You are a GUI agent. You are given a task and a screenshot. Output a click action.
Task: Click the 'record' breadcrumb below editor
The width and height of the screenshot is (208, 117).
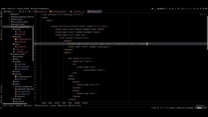57,103
